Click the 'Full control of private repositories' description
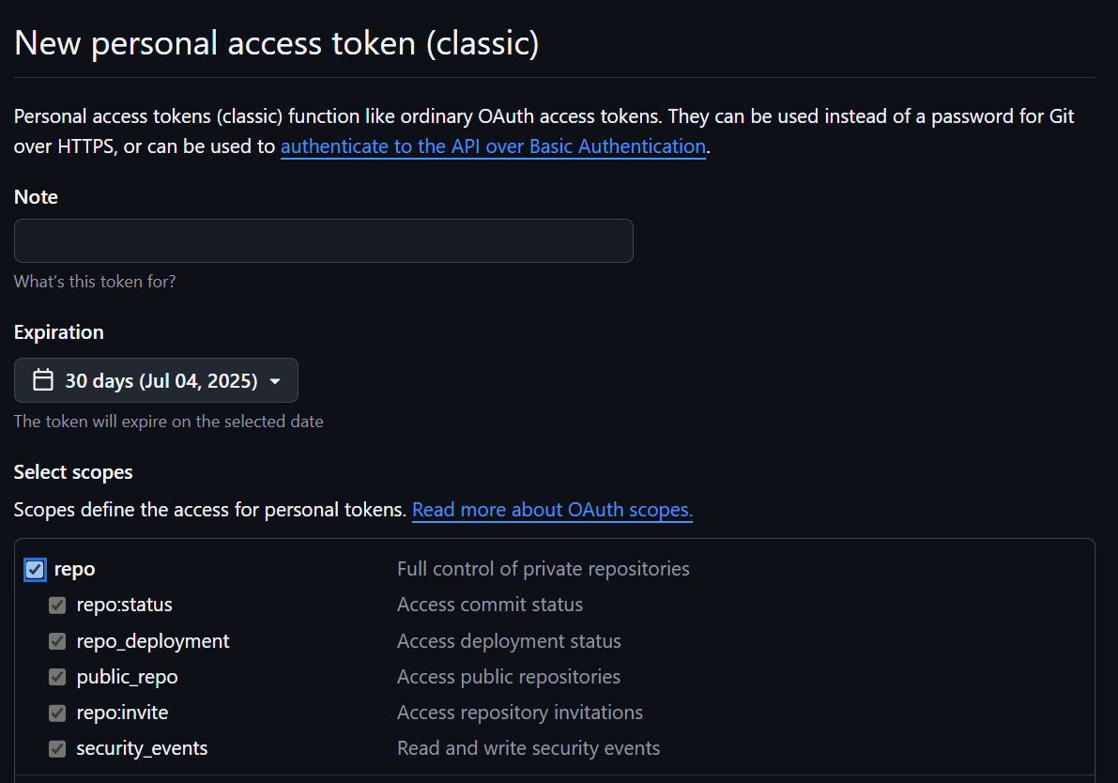 543,569
